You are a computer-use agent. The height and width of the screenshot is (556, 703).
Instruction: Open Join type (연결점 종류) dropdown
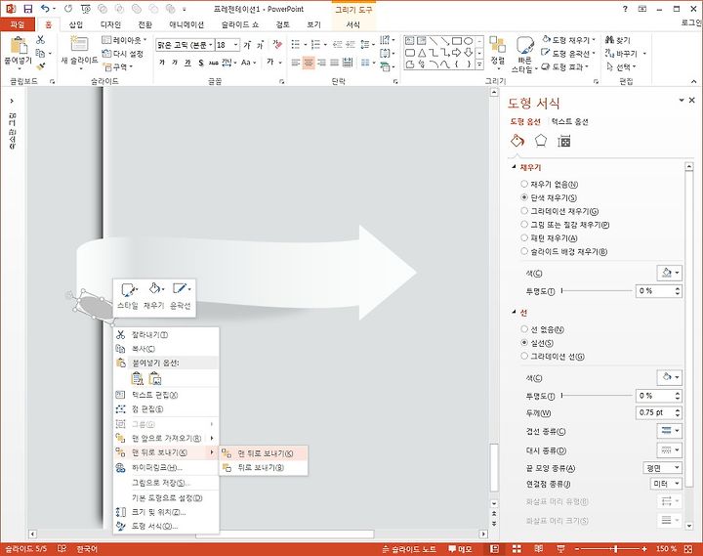(x=666, y=484)
